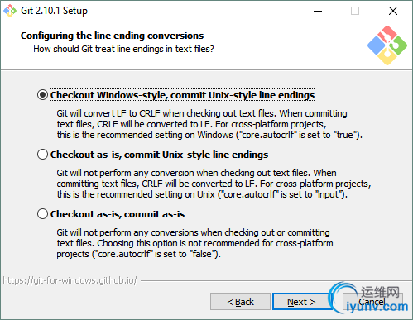Screen dimensions: 413x320
Task: Click the description mentioning core.autocrlf set to true
Action: 209,124
